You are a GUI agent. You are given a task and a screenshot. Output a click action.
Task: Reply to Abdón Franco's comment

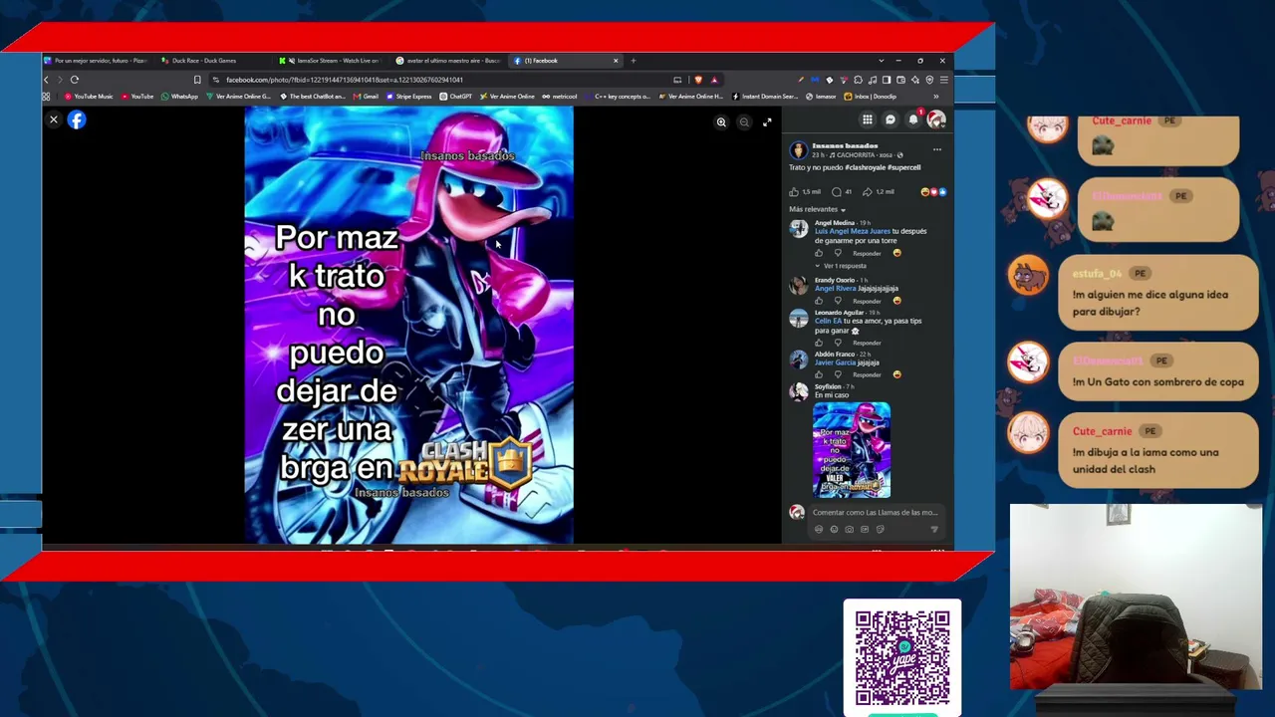tap(867, 374)
